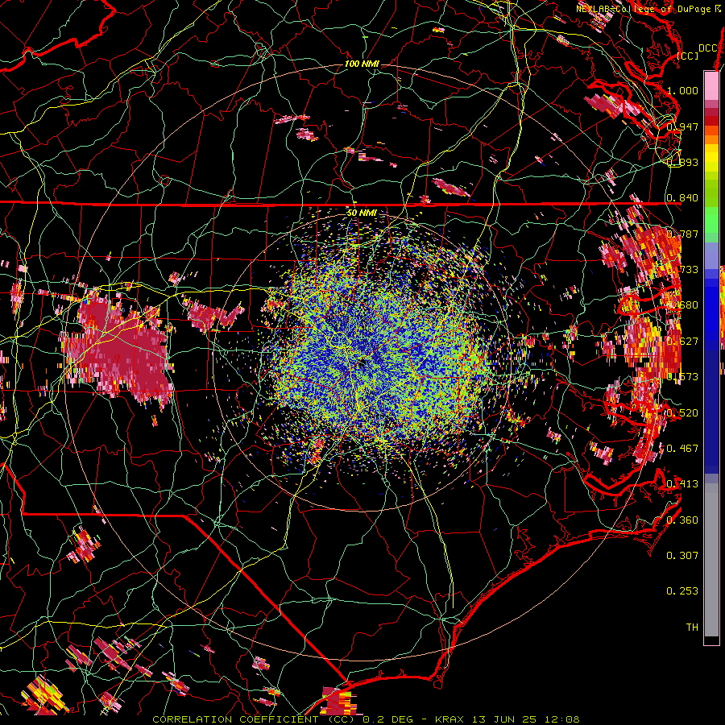Click the 0.787 scale value
725x725 pixels.
682,234
